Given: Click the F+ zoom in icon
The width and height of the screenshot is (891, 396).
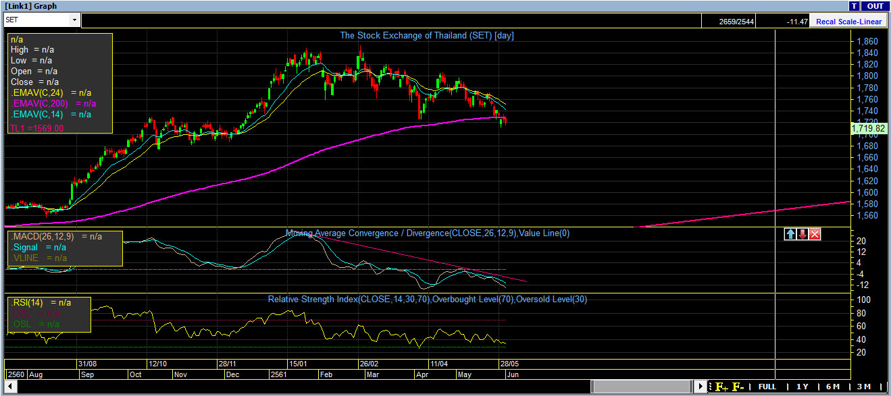Looking at the screenshot, I should 722,387.
